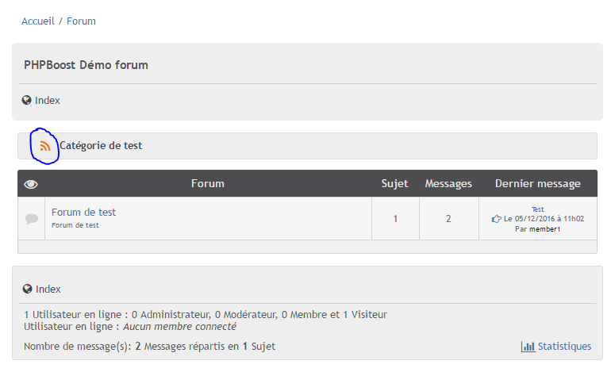This screenshot has width=615, height=372.
Task: Open the Forum breadcrumb link
Action: click(81, 21)
